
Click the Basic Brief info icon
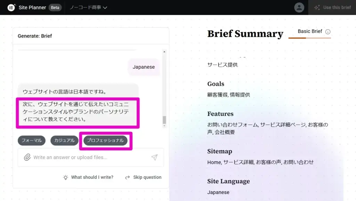tap(327, 32)
